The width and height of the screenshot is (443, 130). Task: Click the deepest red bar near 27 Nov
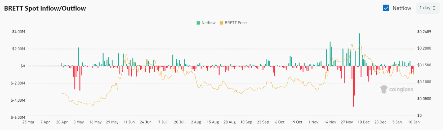[353, 86]
